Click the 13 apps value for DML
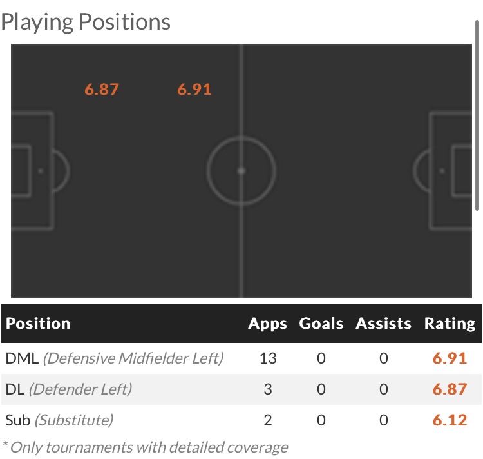Image resolution: width=483 pixels, height=459 pixels. coord(268,358)
